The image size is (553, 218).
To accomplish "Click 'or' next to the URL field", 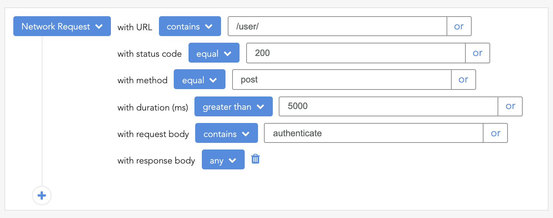I will tap(459, 27).
